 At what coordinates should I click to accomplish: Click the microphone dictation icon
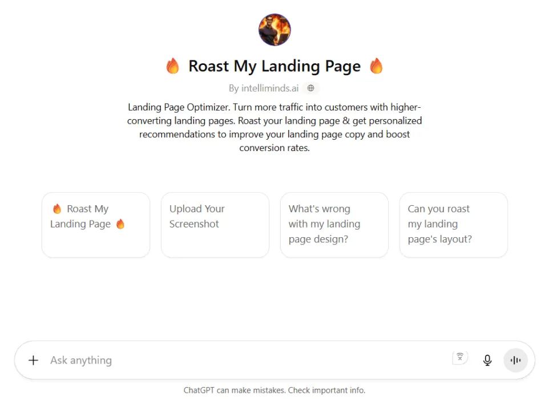(487, 360)
